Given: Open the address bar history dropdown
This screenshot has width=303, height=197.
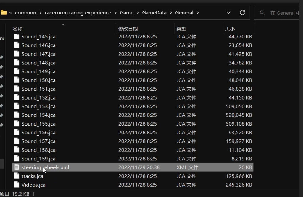Looking at the screenshot, I should click(x=229, y=13).
